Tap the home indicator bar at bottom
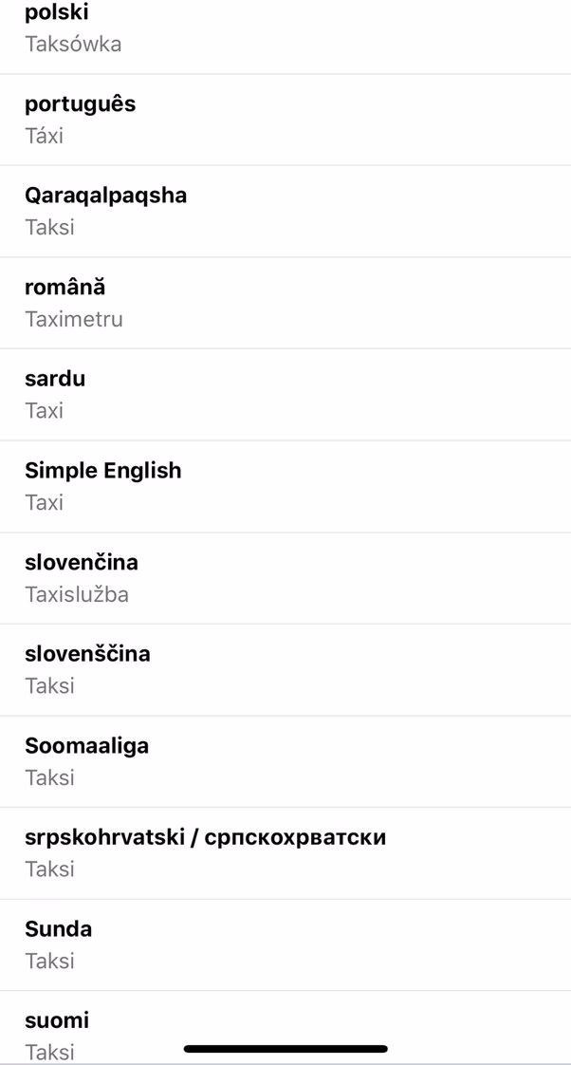This screenshot has width=571, height=1065. [285, 1049]
